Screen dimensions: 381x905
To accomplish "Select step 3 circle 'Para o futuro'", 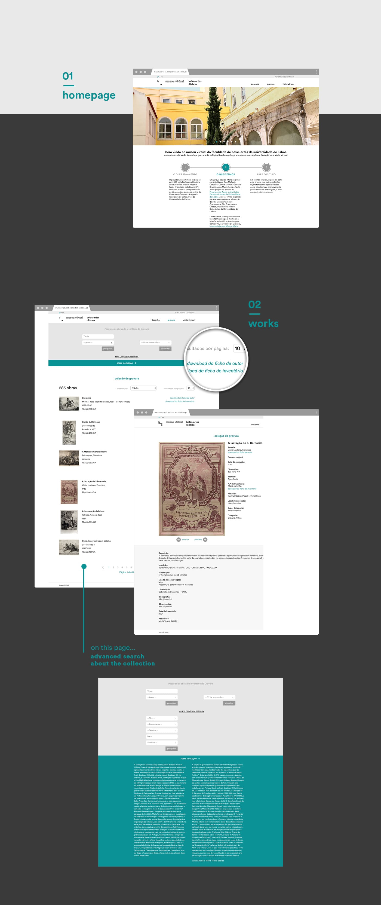I will click(x=266, y=167).
